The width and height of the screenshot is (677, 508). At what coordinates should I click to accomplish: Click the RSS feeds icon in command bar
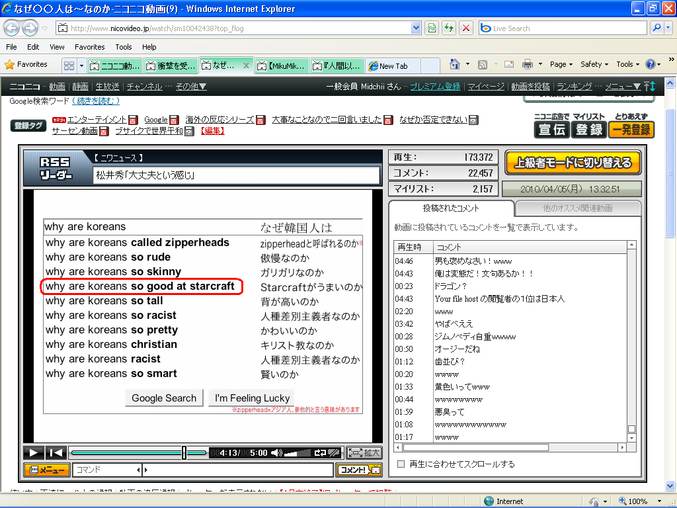[482, 65]
